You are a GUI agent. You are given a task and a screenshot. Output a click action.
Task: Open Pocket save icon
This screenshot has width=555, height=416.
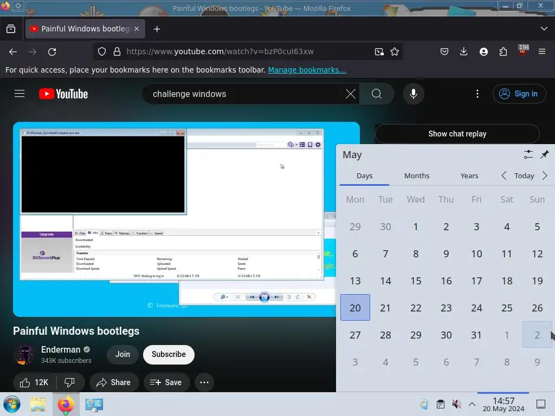coord(444,51)
